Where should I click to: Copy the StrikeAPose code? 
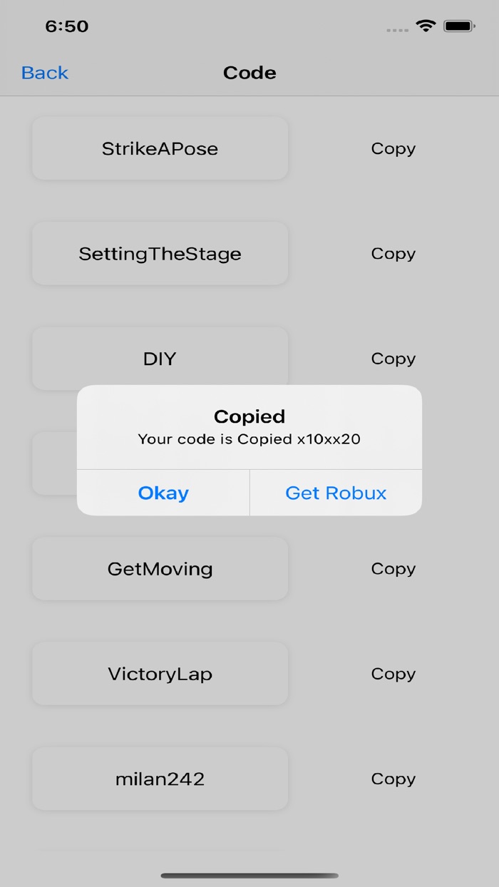pos(393,148)
